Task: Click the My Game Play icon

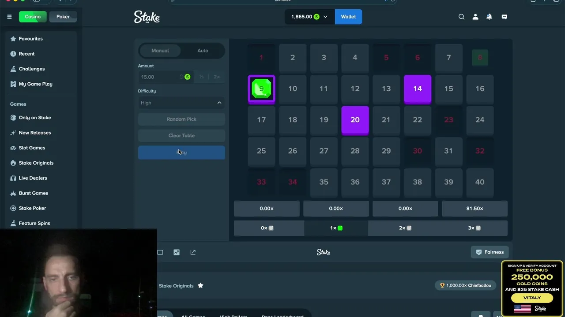Action: pos(13,84)
